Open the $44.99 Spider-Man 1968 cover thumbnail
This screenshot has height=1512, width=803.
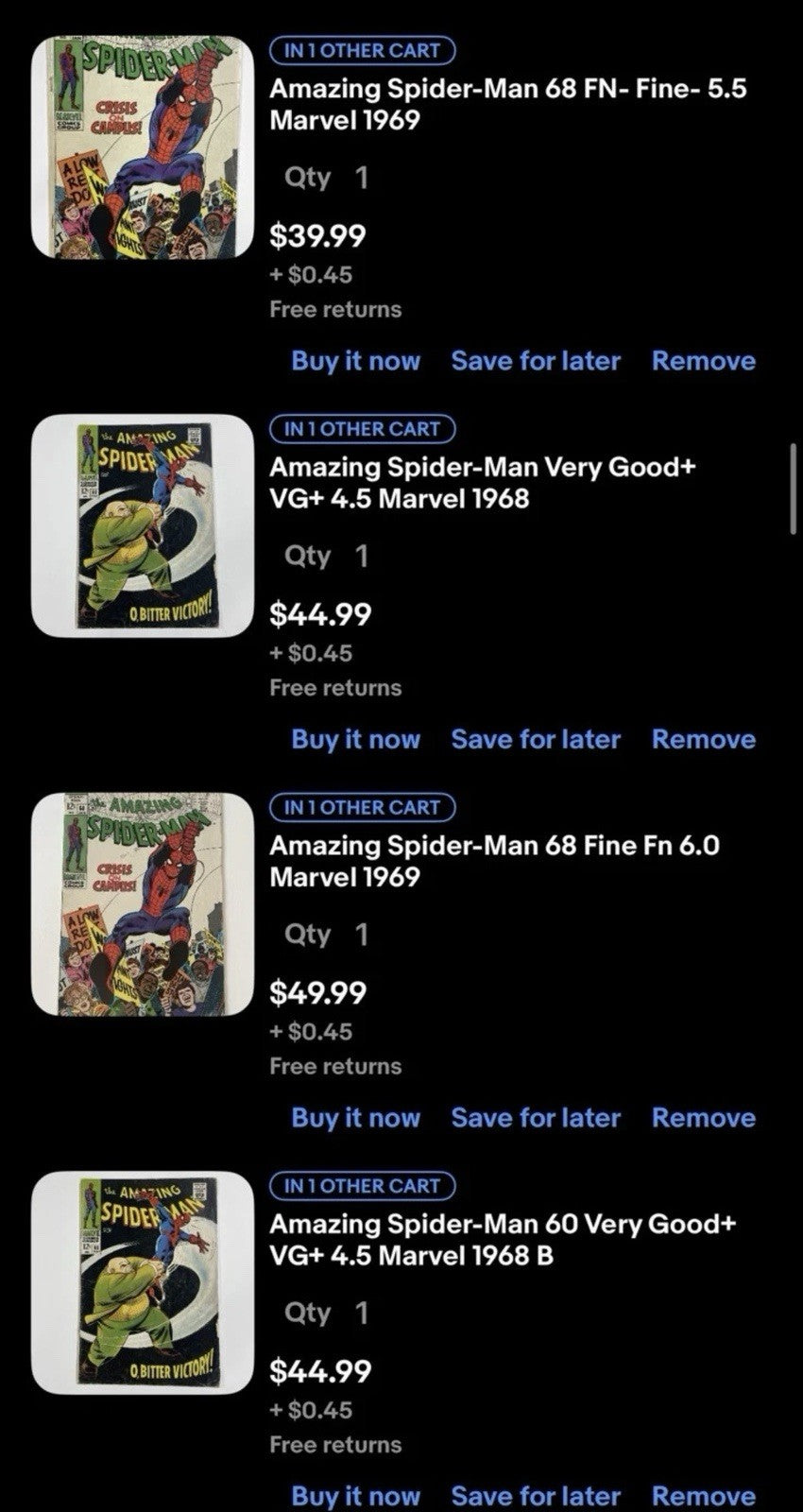click(143, 525)
